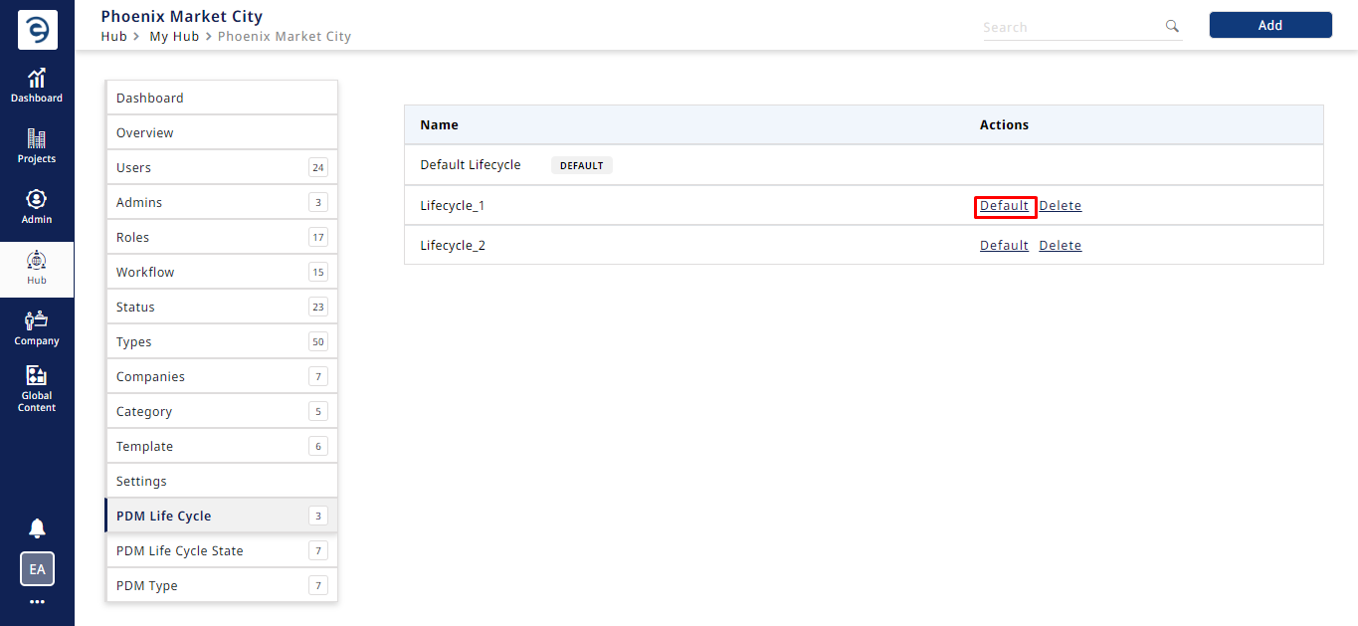
Task: Click the app logo icon
Action: (37, 31)
